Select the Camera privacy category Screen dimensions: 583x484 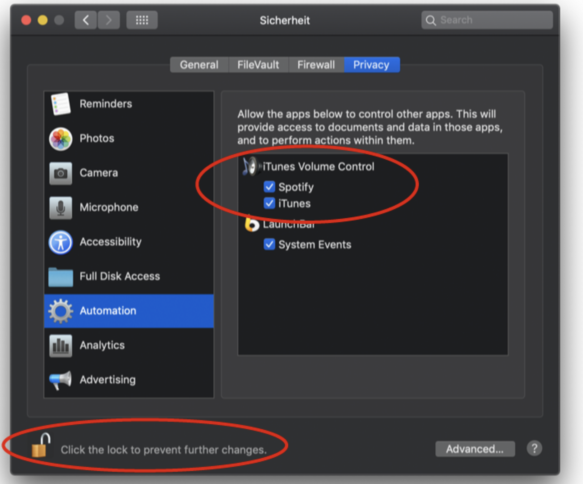[98, 173]
